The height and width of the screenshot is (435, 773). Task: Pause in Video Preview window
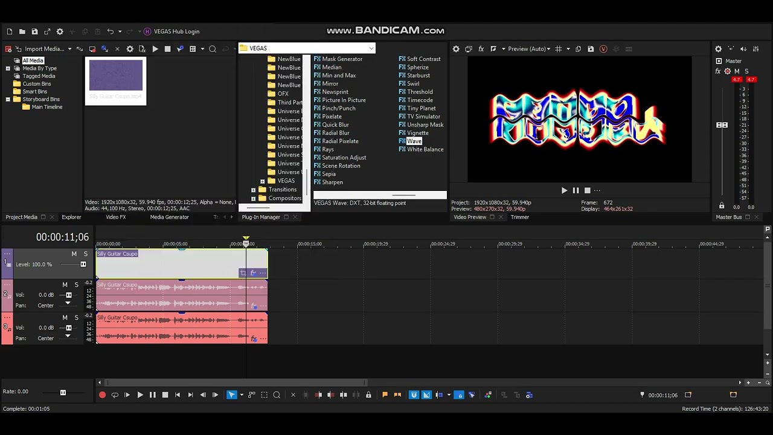pos(576,190)
